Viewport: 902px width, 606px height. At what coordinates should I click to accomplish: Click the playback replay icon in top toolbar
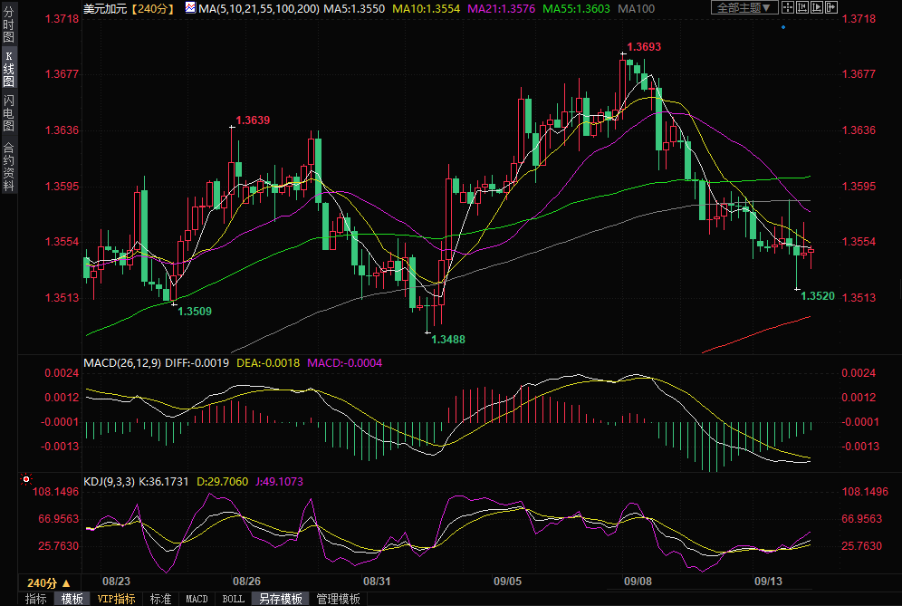(816, 8)
